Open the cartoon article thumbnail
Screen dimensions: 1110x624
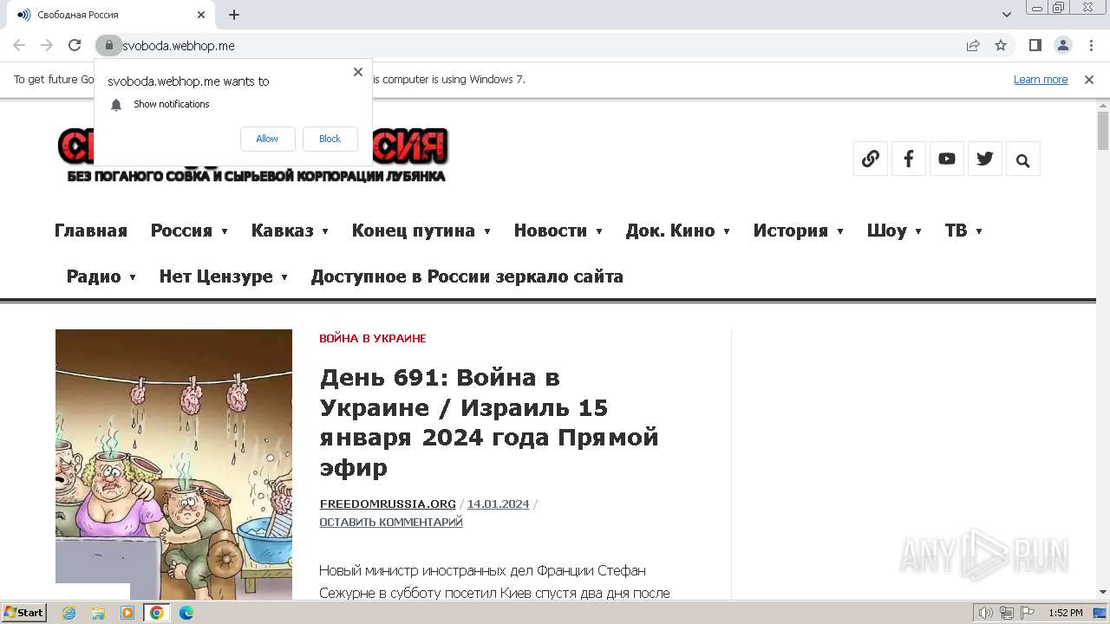pos(173,464)
